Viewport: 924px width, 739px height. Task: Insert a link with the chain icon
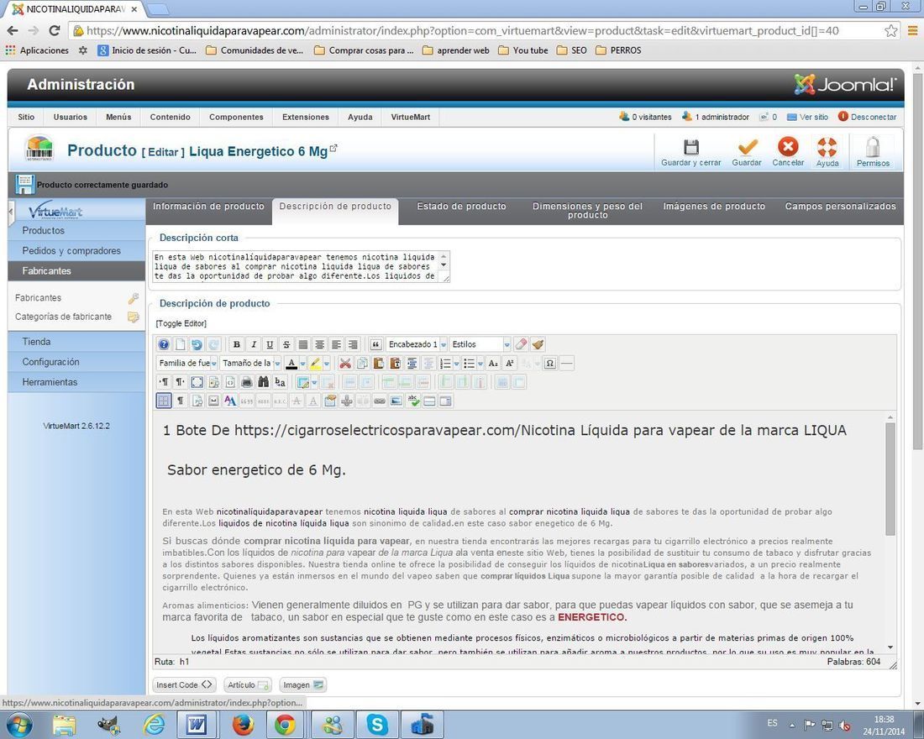click(x=380, y=401)
